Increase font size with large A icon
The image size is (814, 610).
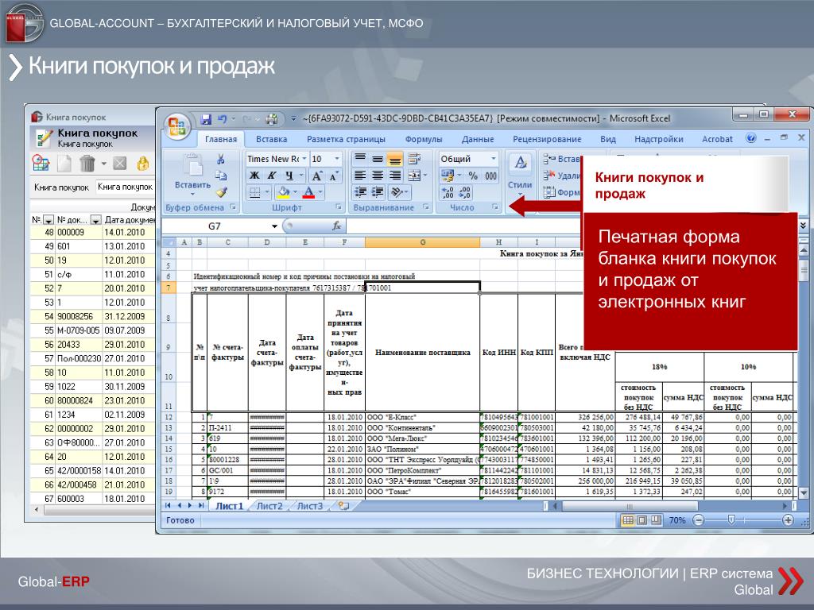(317, 176)
